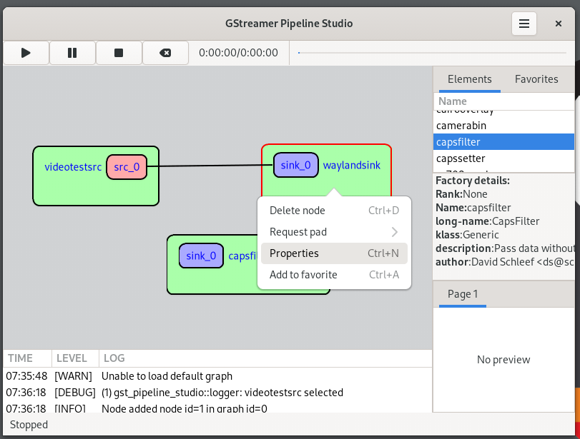Start the pipeline with the Play button
580x439 pixels.
26,53
